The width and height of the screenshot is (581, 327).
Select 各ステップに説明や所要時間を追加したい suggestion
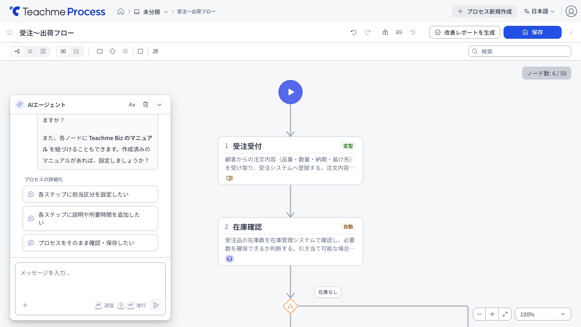click(90, 218)
